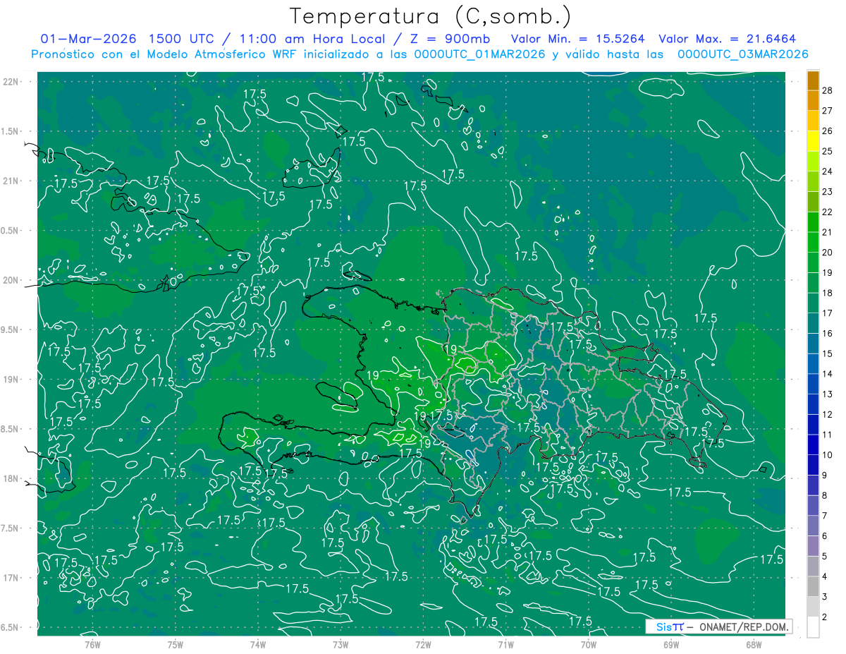This screenshot has width=846, height=654.
Task: Click the "1500 UTC" time label
Action: (183, 39)
